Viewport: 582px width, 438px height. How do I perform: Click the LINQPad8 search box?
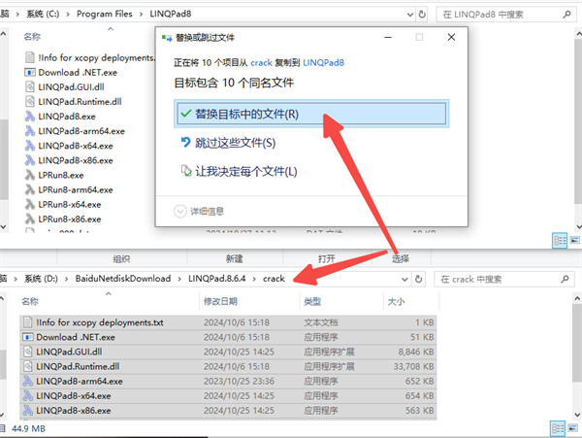click(x=505, y=15)
